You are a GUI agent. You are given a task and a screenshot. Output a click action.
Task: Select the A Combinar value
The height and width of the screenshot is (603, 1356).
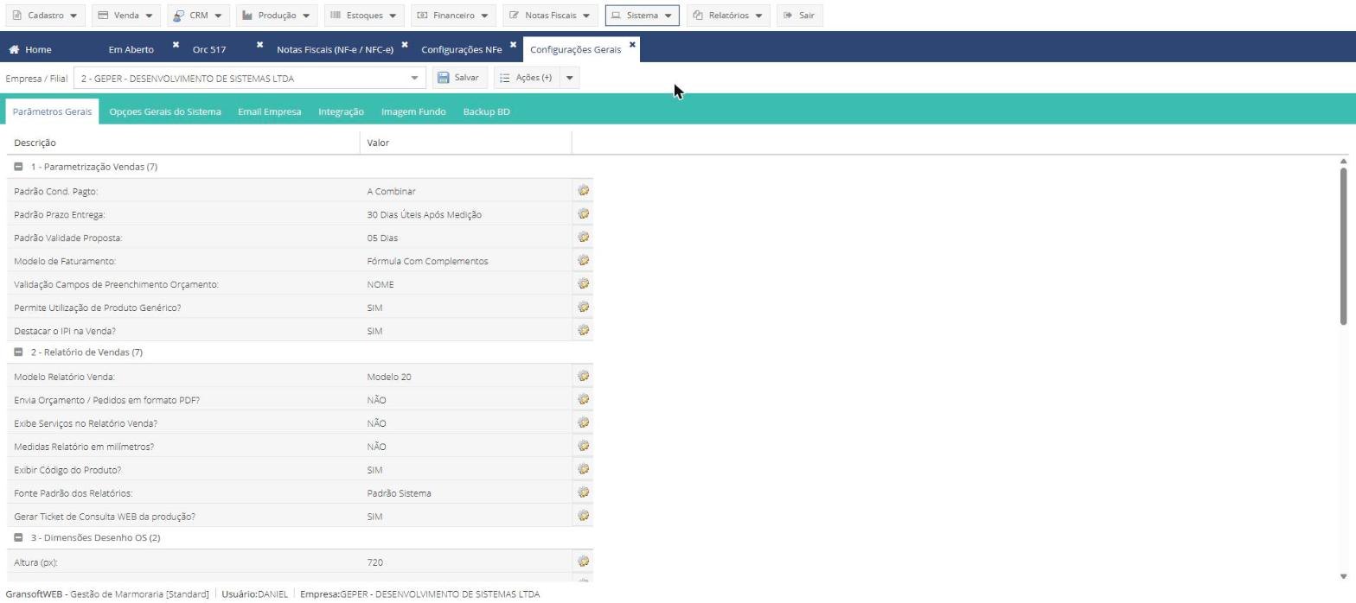click(x=391, y=191)
